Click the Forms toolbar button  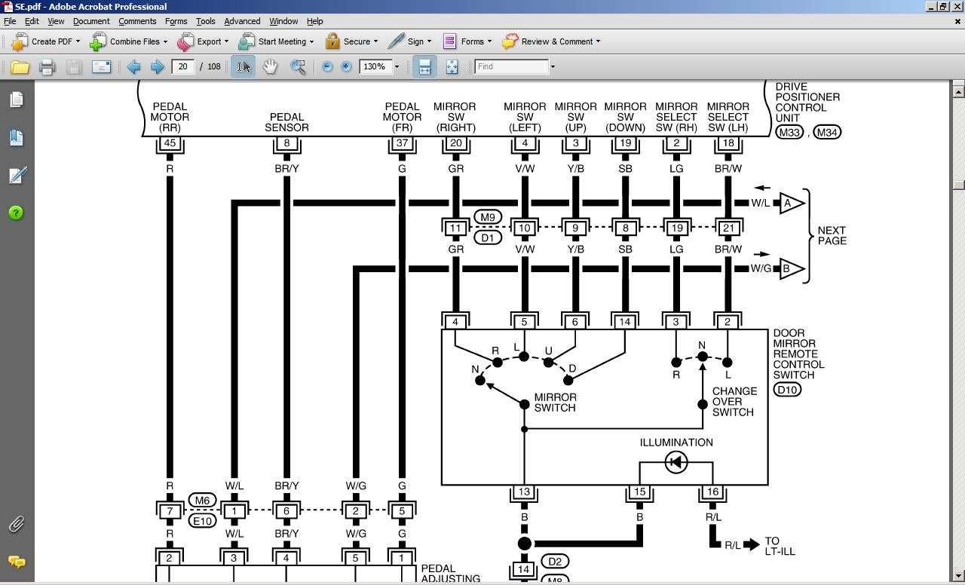[466, 41]
